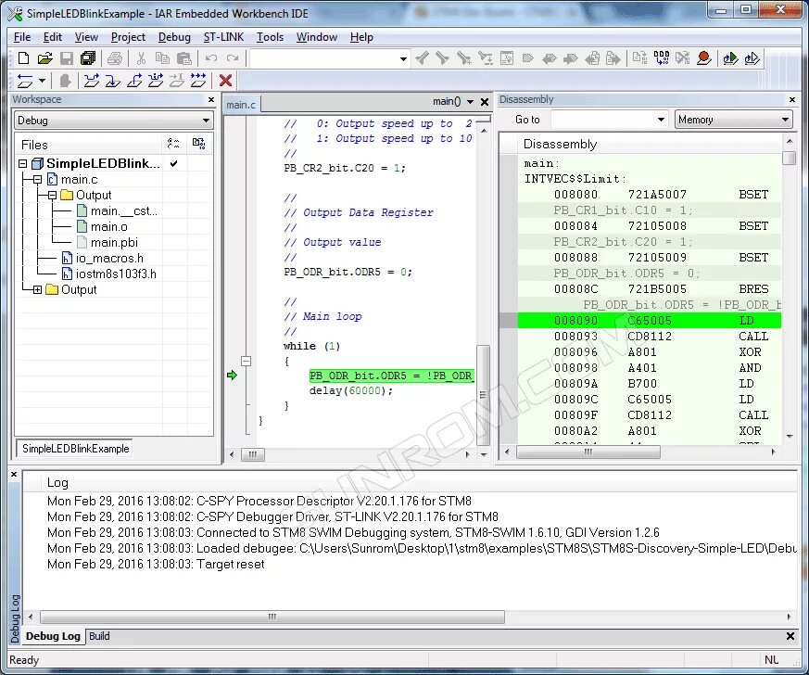The width and height of the screenshot is (809, 675).
Task: Click the Find Next icon
Action: tap(442, 58)
